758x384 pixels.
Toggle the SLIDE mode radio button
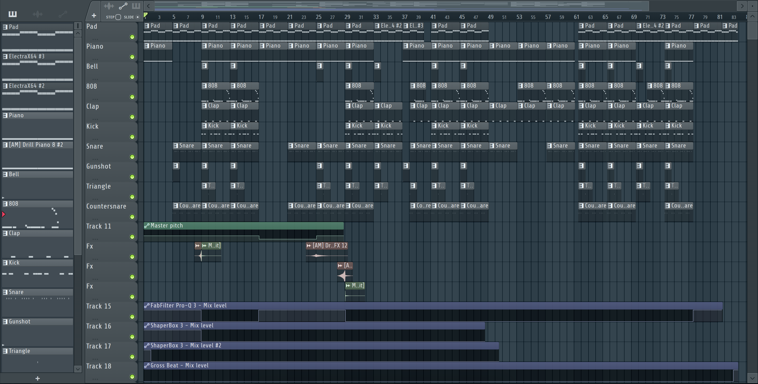click(x=137, y=17)
